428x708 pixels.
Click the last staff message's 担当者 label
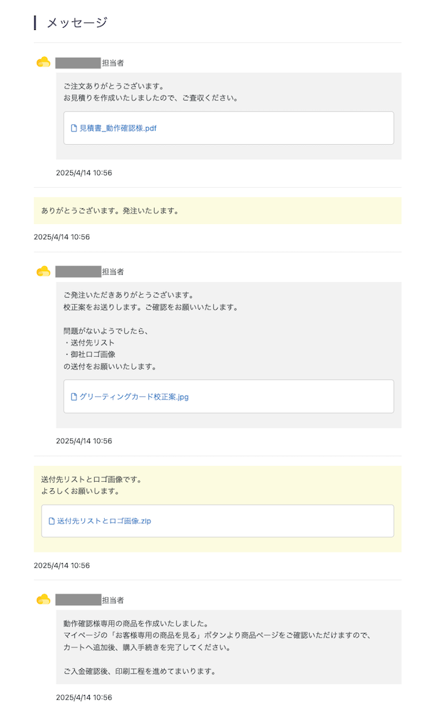pos(113,600)
